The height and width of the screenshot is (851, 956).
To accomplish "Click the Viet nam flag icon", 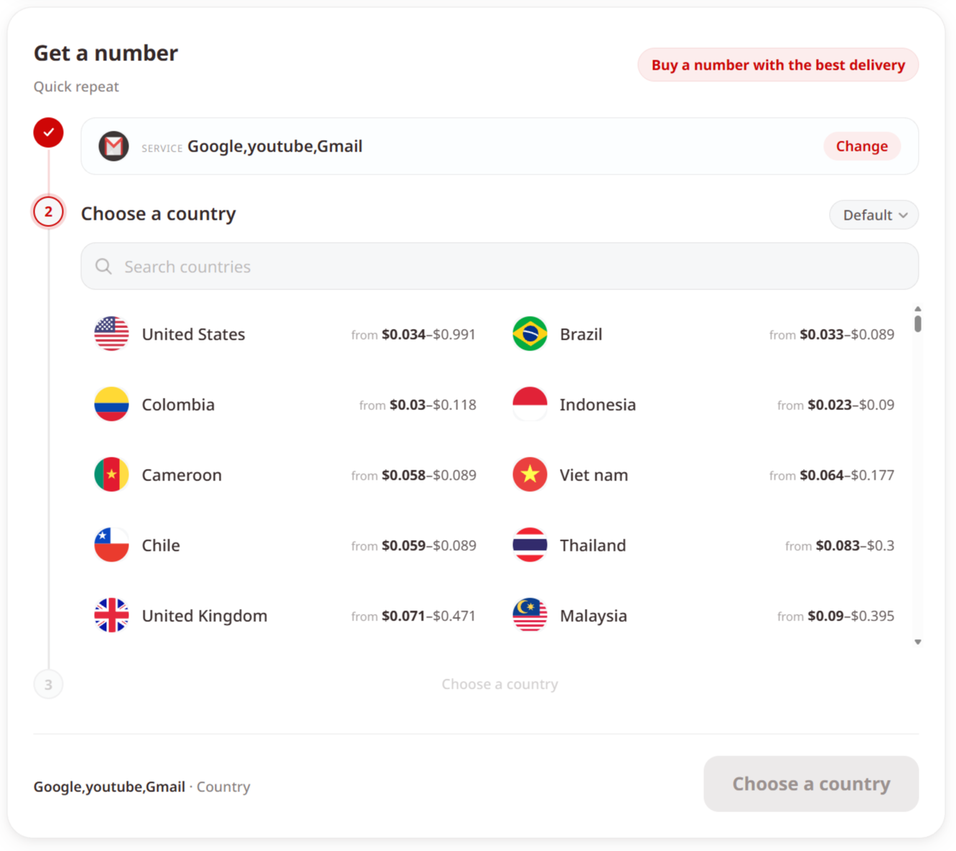I will click(x=530, y=475).
